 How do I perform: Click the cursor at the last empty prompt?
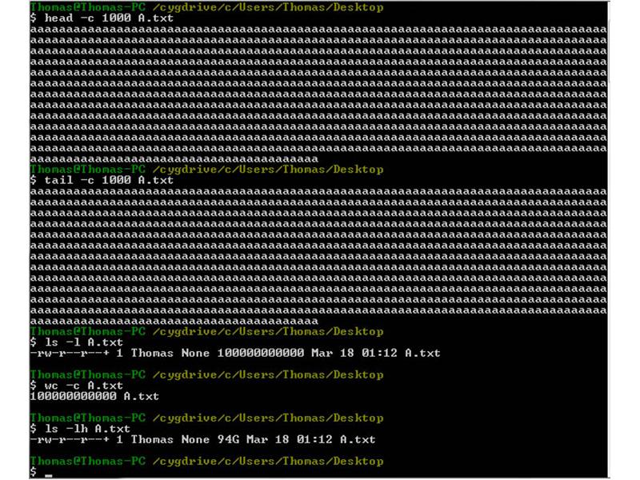[49, 475]
